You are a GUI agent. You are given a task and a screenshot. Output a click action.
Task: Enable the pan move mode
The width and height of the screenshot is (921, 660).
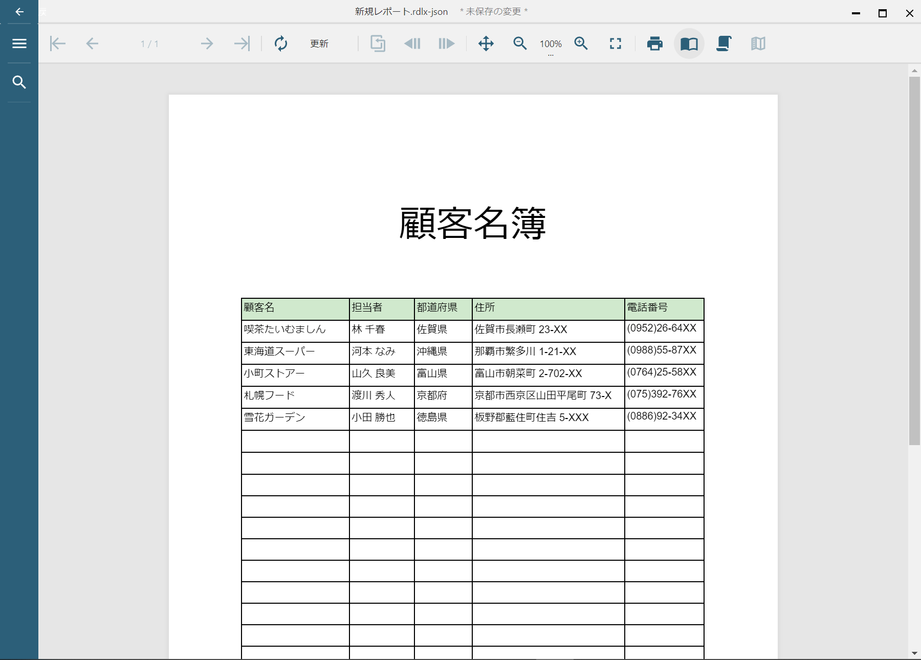click(486, 43)
